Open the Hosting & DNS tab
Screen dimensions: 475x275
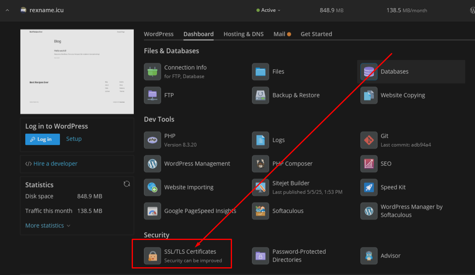coord(243,34)
